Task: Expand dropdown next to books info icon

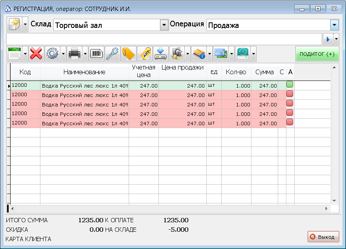Action: pos(209,54)
